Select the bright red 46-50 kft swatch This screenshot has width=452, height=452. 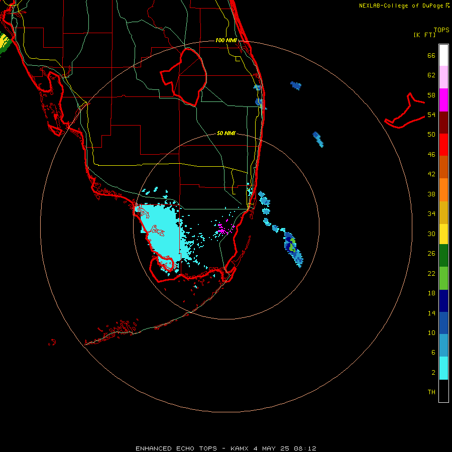tap(443, 145)
